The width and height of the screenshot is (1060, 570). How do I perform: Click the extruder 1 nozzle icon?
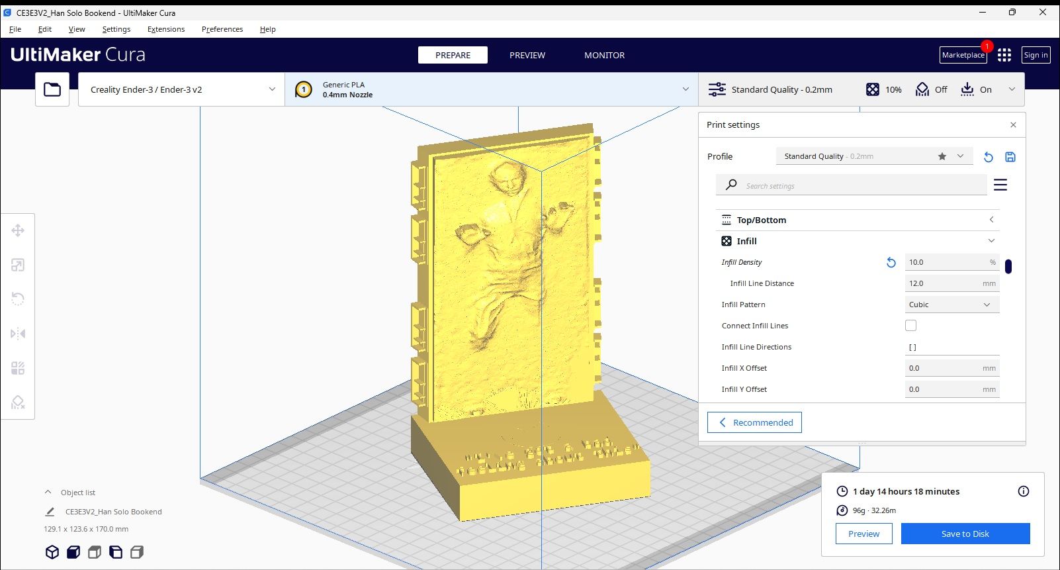[x=304, y=89]
